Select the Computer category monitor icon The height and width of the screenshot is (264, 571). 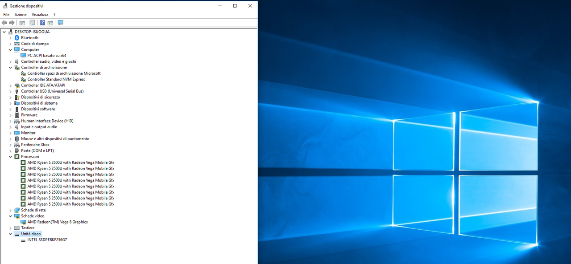[x=17, y=50]
